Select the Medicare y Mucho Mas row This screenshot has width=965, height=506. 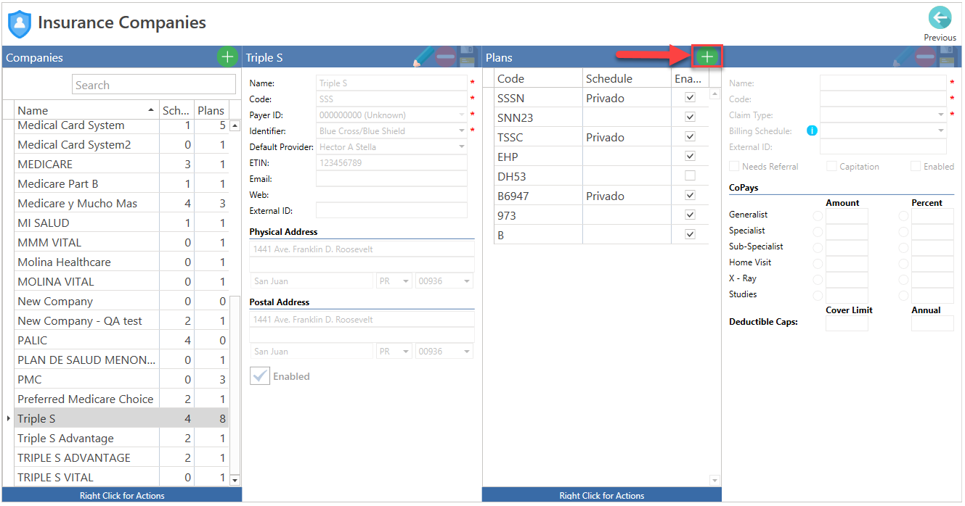coord(121,203)
